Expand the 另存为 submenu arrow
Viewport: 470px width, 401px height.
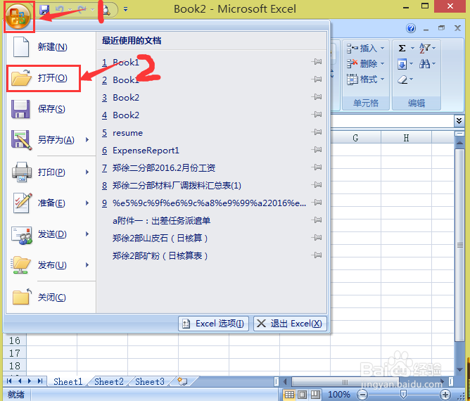tap(87, 140)
